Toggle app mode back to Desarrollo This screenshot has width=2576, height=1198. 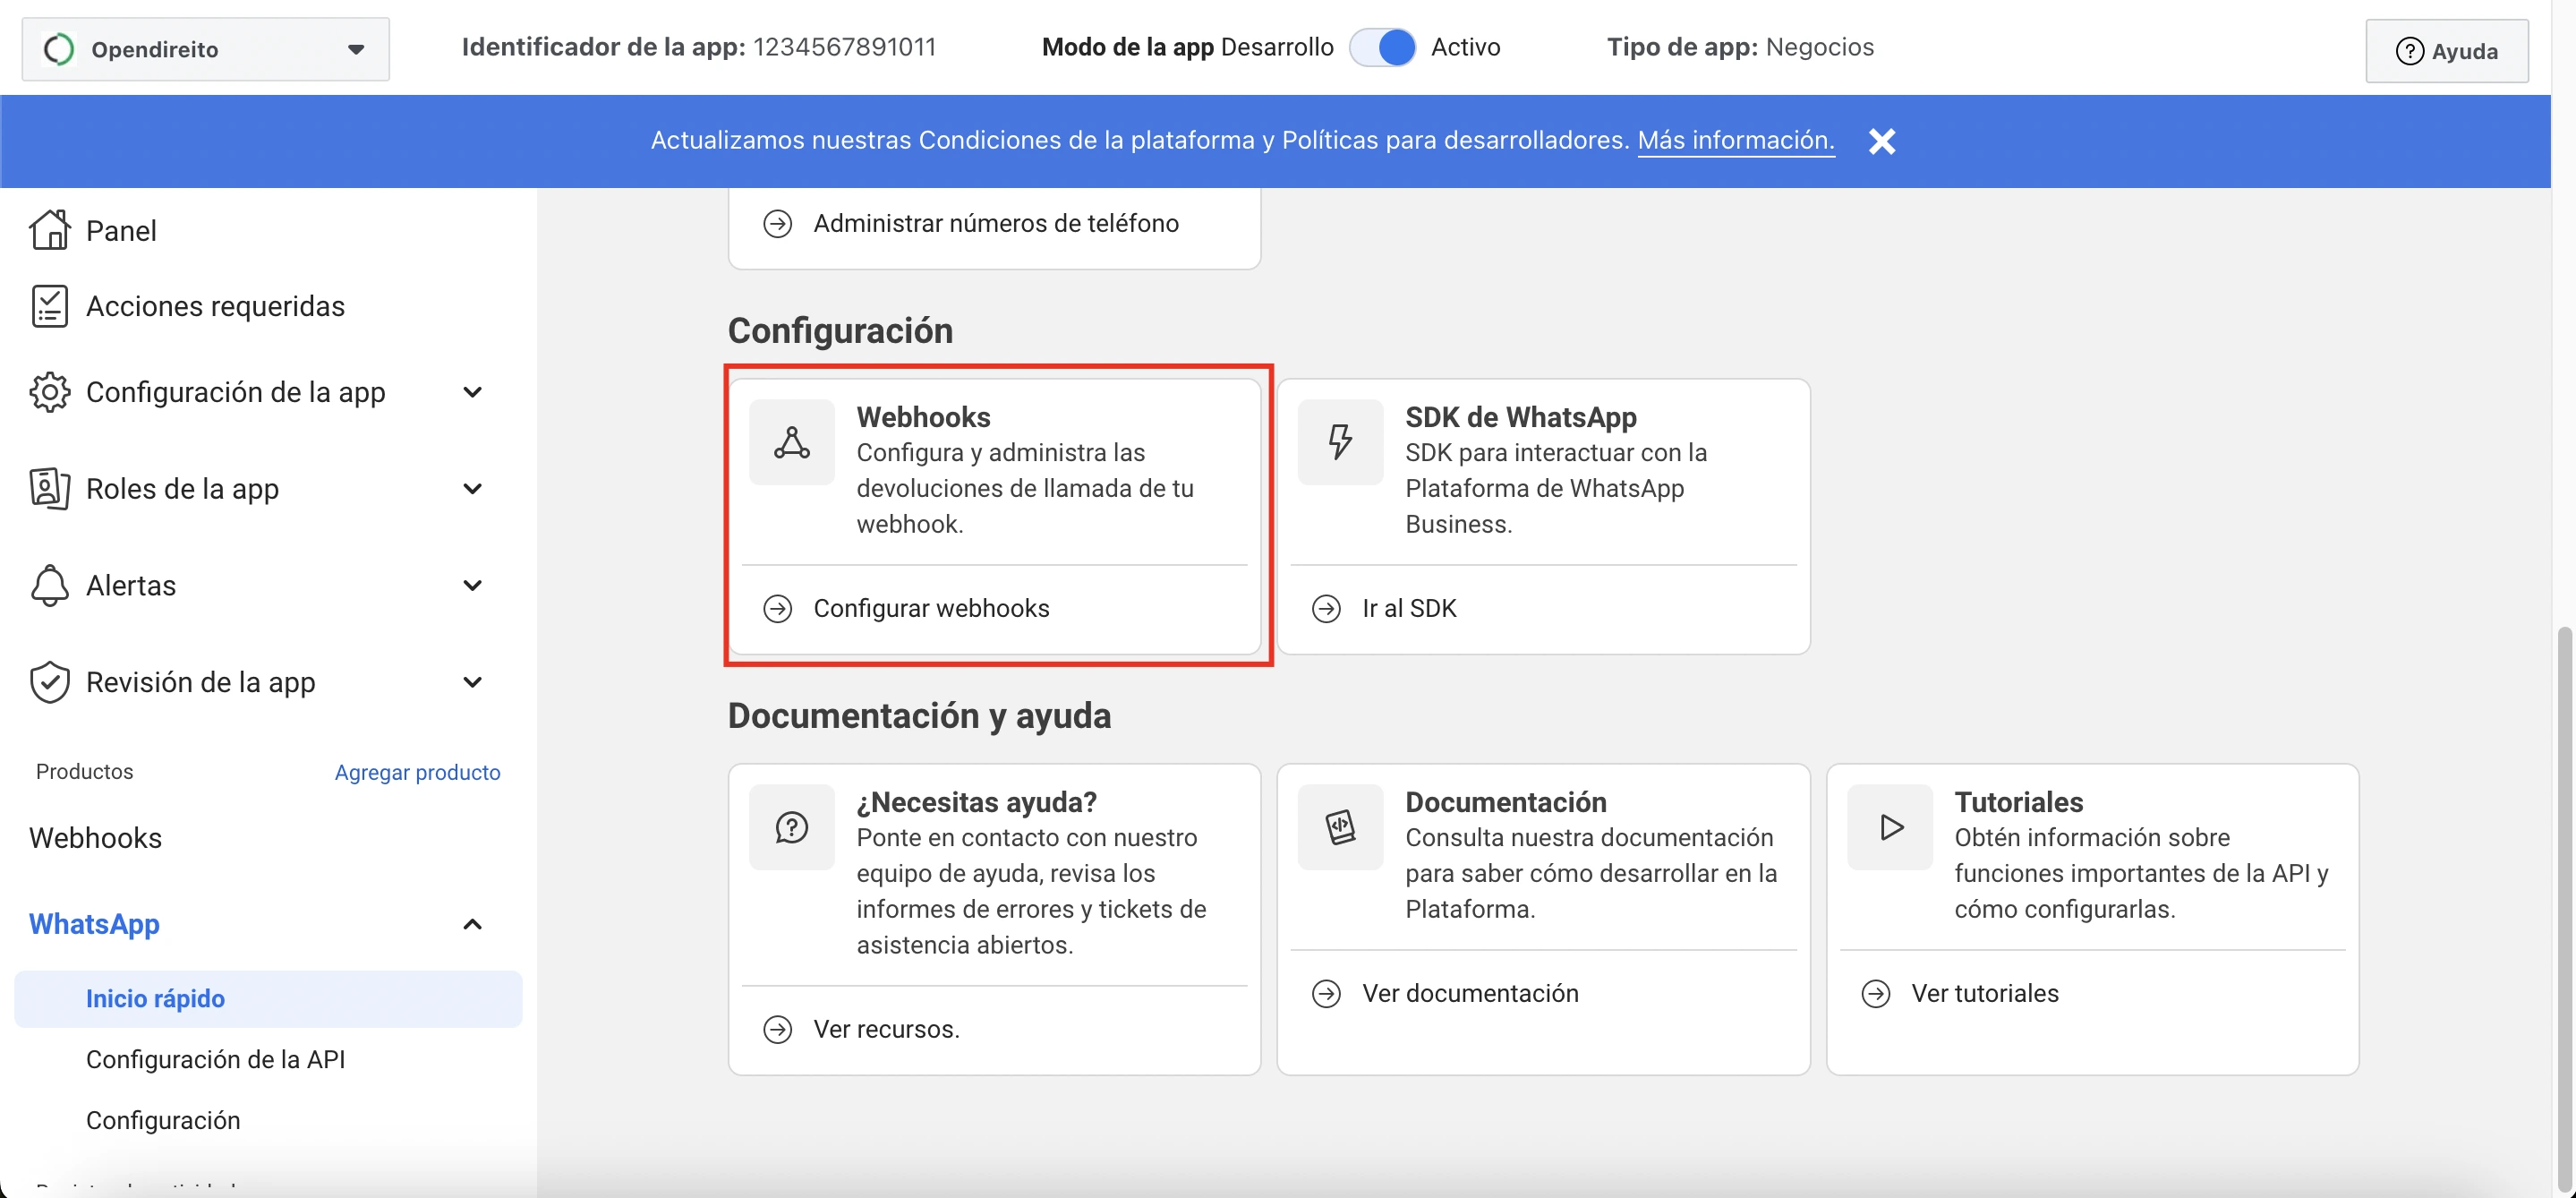1383,46
